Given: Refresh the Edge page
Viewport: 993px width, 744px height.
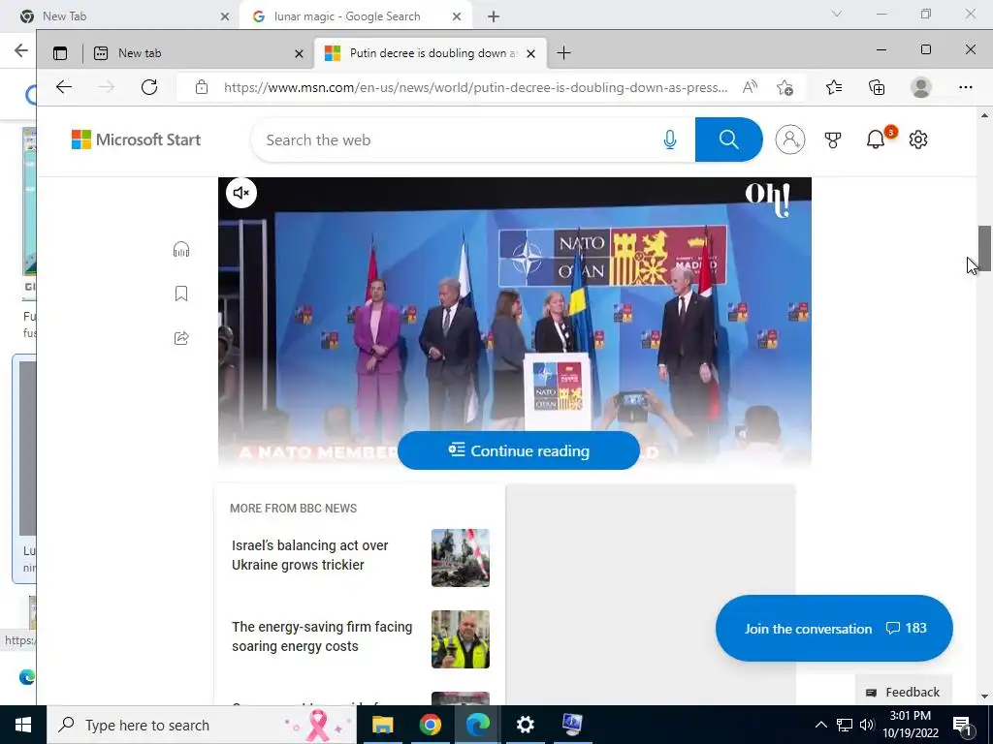Looking at the screenshot, I should [x=149, y=87].
